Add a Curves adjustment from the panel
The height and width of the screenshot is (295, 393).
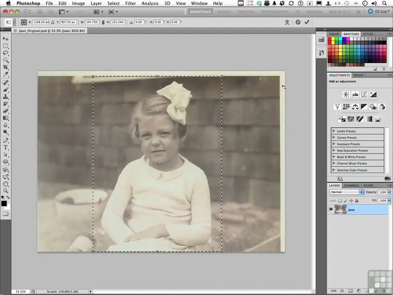[364, 95]
